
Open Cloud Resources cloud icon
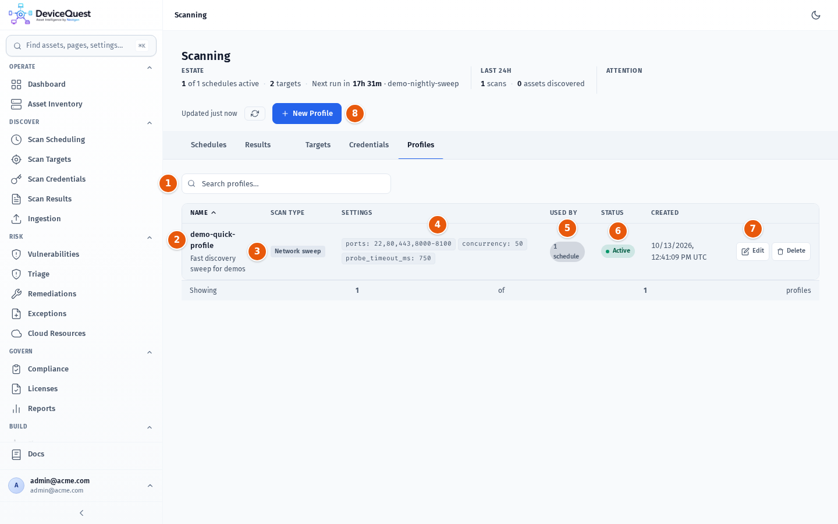(16, 334)
